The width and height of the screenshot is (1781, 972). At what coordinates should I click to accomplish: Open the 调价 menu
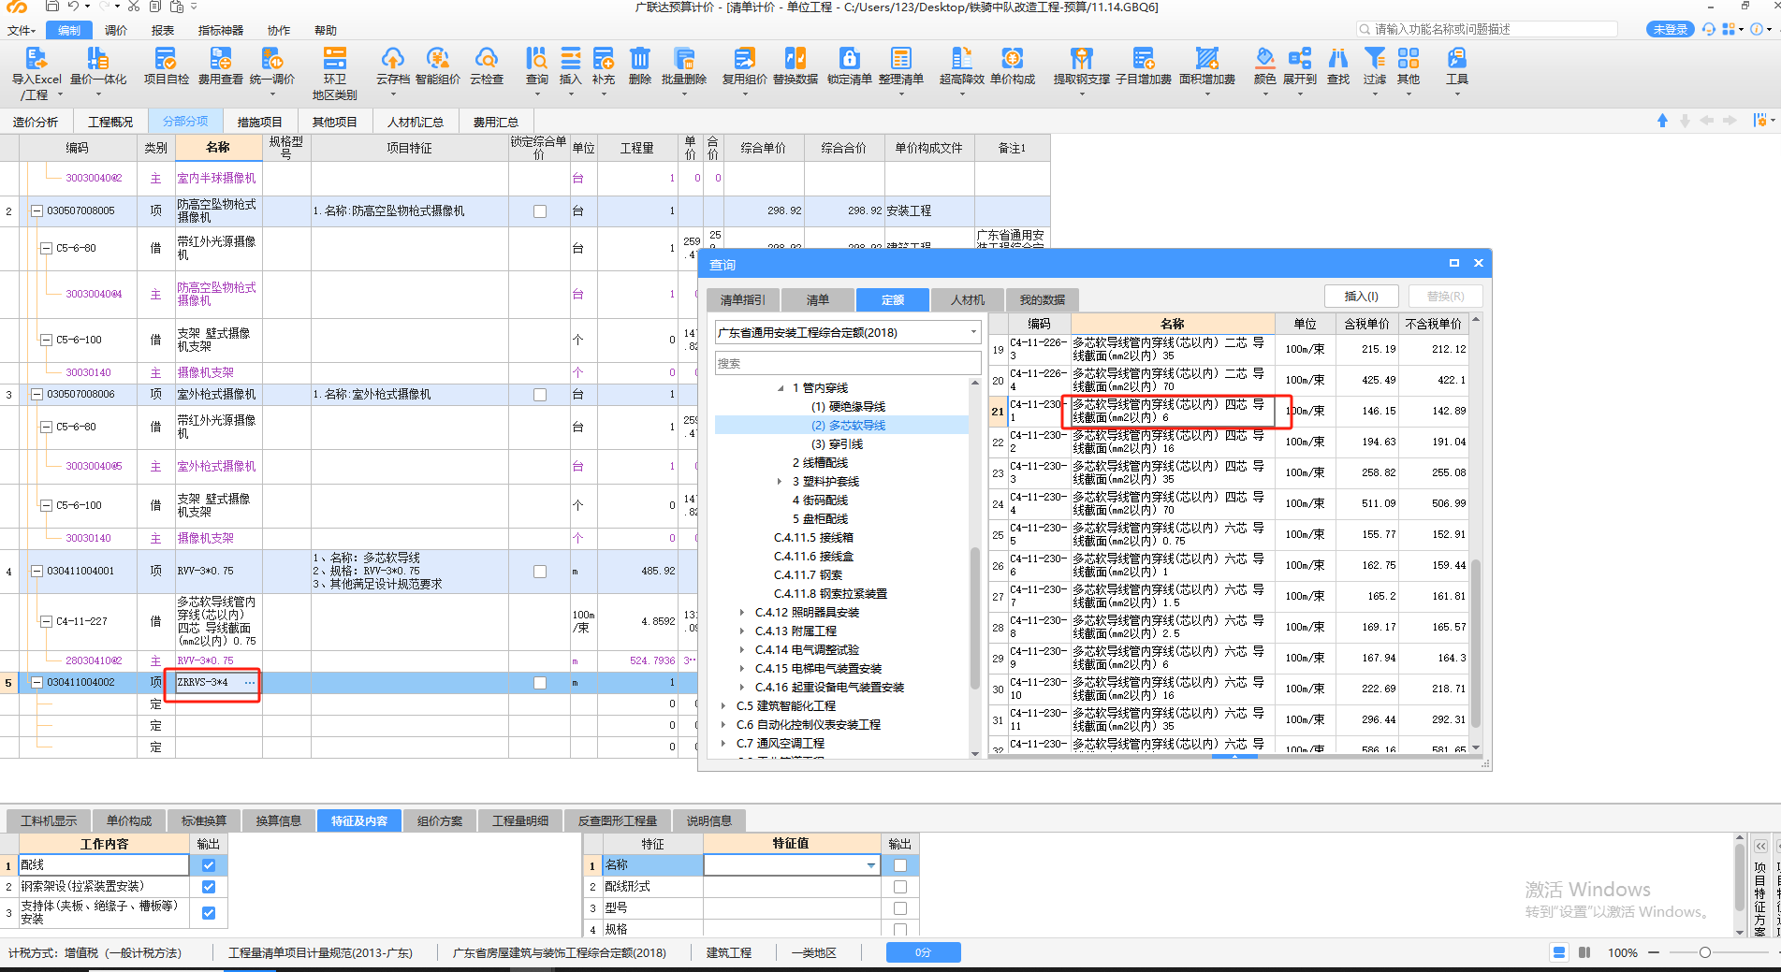(x=116, y=30)
